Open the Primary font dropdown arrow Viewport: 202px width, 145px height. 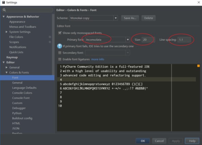click(128, 40)
